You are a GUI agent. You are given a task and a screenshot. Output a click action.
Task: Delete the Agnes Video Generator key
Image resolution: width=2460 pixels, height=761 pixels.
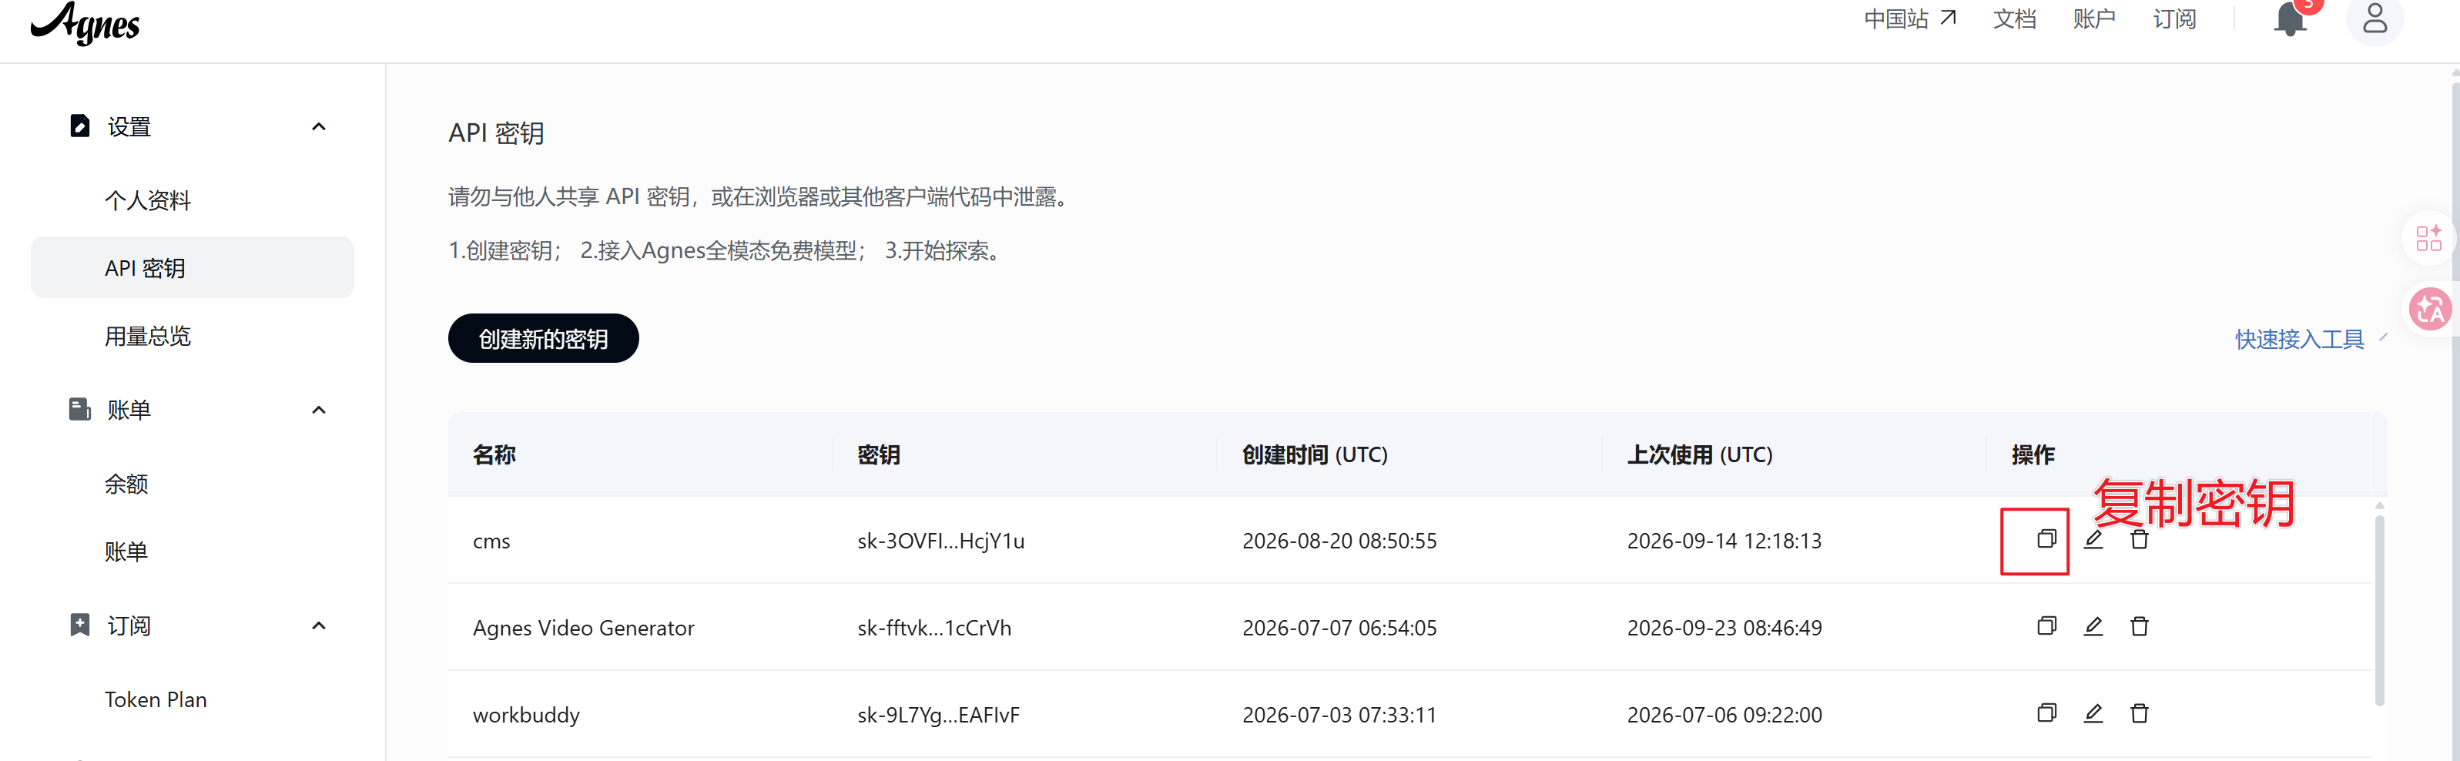click(x=2139, y=626)
